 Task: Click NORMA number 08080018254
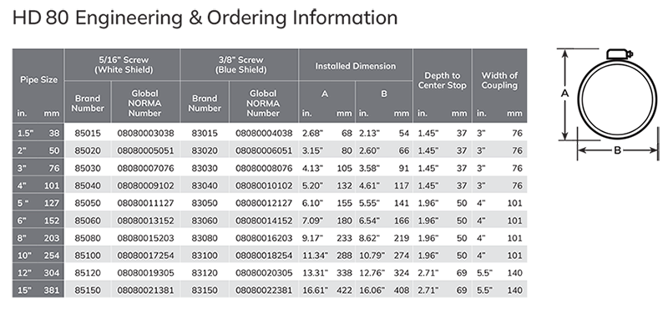pos(264,256)
